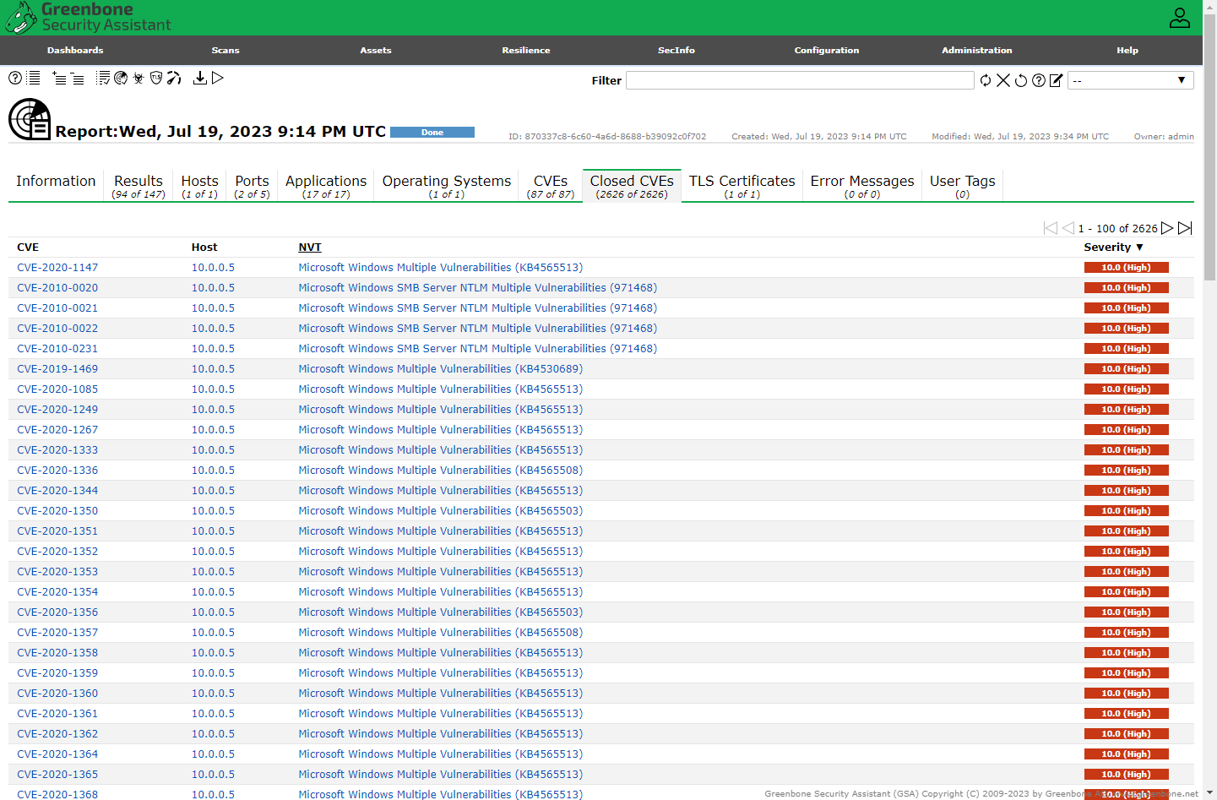Jump to the last page arrow

click(1185, 228)
